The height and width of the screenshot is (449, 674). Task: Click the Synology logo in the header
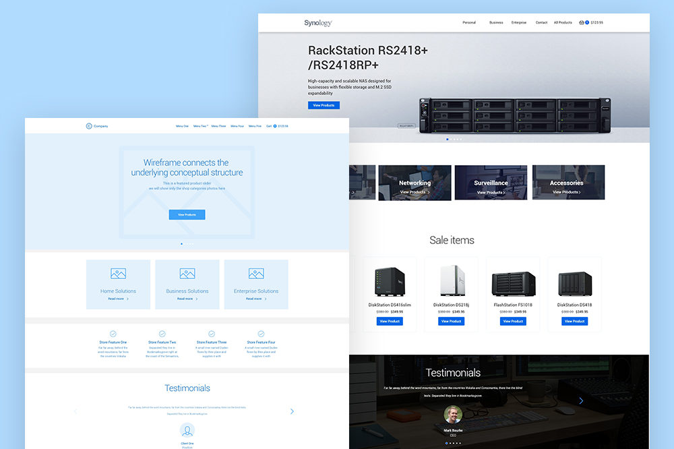[318, 23]
